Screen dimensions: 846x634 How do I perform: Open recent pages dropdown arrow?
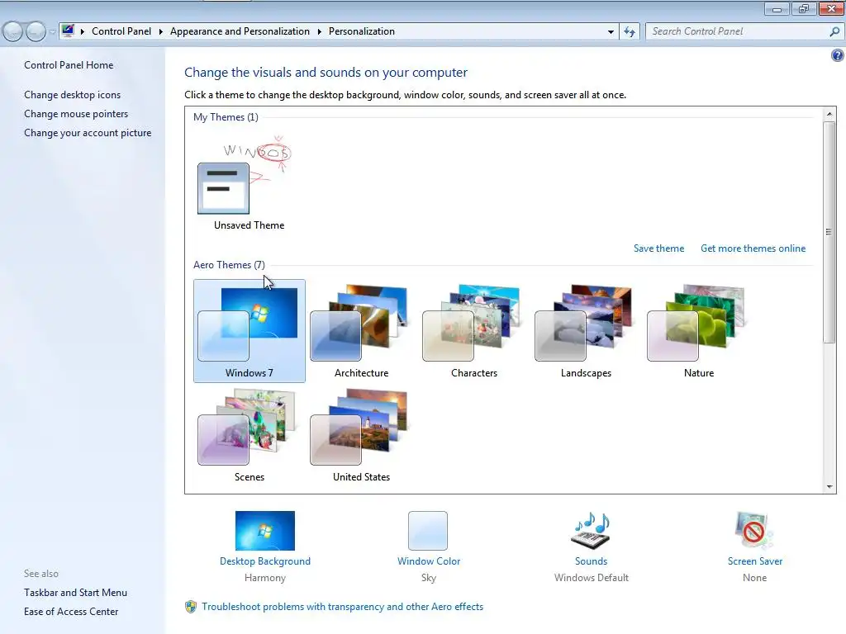(52, 32)
